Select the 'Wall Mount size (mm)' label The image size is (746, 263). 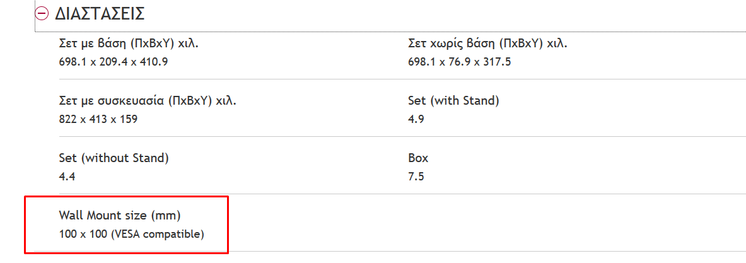click(120, 216)
